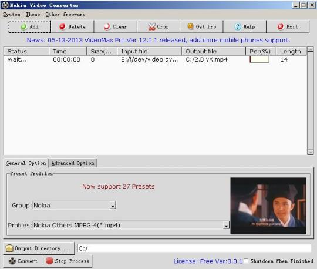This screenshot has height=269, width=317.
Task: Close the Nokia Video Converter window
Action: (312, 5)
